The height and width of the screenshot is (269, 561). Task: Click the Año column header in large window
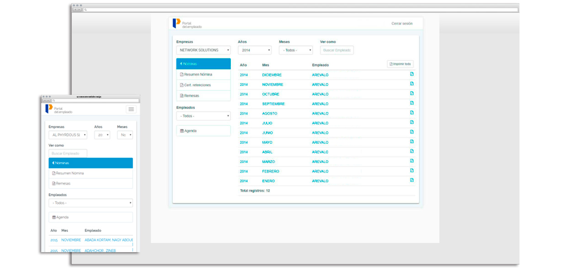click(x=243, y=65)
